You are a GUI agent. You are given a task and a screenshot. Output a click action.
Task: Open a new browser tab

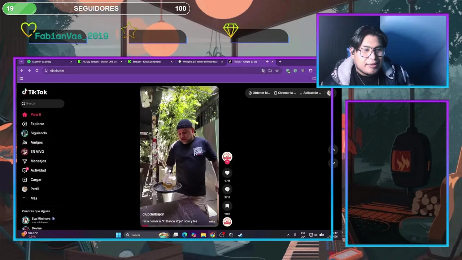click(280, 62)
